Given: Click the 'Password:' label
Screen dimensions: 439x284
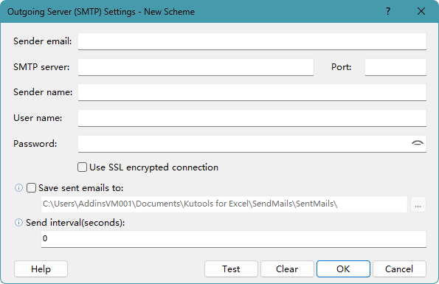Looking at the screenshot, I should pyautogui.click(x=35, y=144).
